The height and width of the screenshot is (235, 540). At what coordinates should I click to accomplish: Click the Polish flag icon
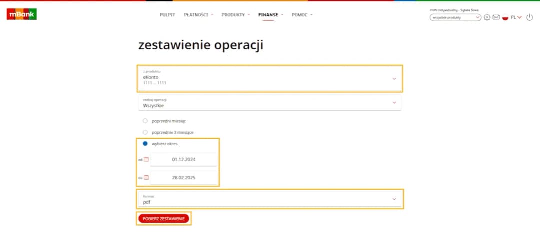505,17
